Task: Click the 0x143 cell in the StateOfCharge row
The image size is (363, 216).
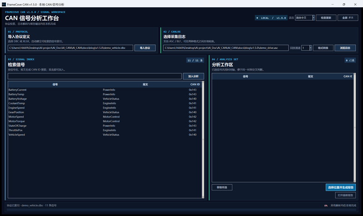Action: tap(192, 126)
